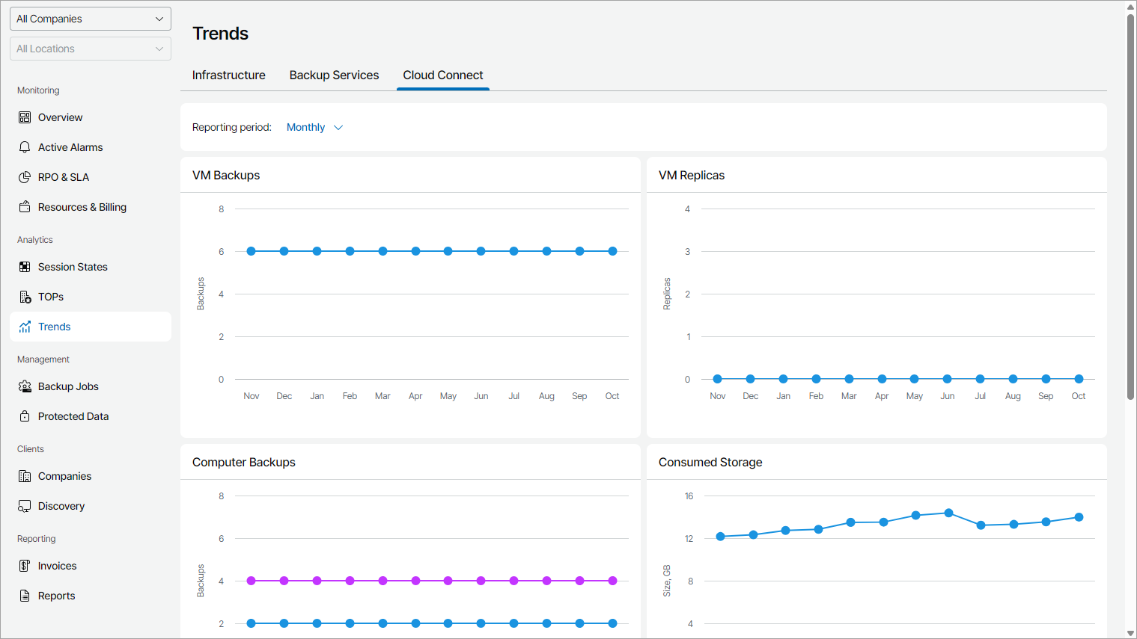Change the Monthly reporting period
Image resolution: width=1137 pixels, height=639 pixels.
pos(314,128)
